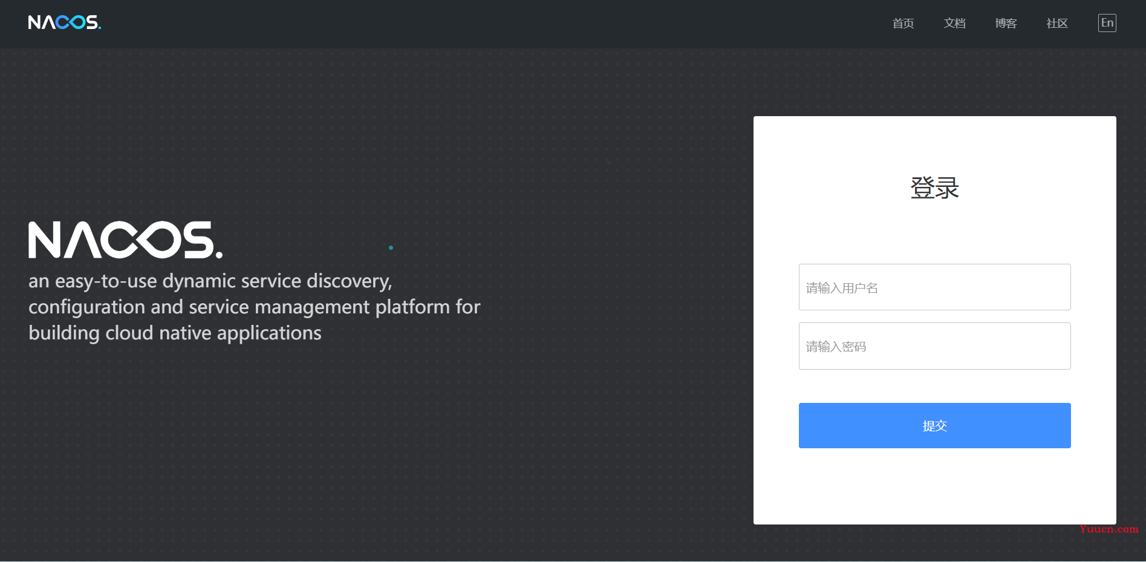Open the 文档 docs link
Screen dimensions: 1146x562
pos(954,23)
